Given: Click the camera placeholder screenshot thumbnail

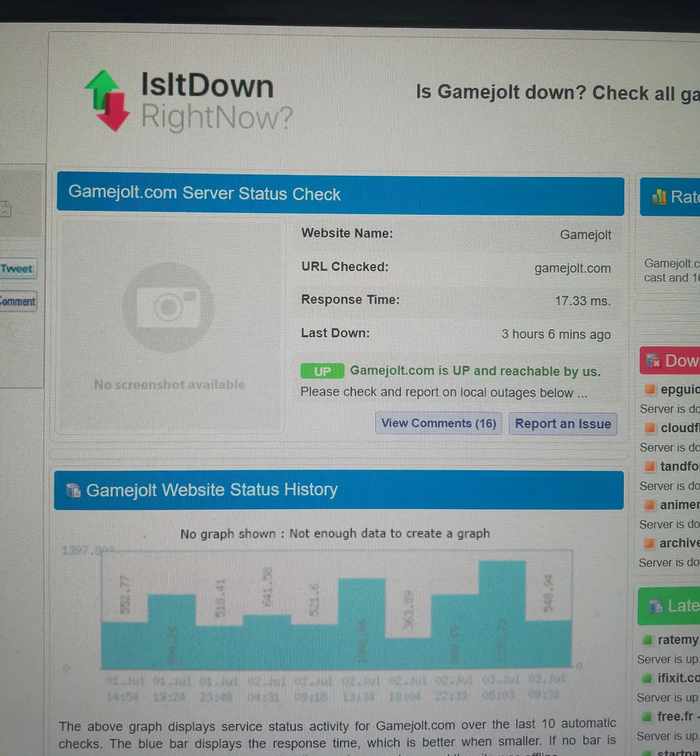Looking at the screenshot, I should coord(169,307).
